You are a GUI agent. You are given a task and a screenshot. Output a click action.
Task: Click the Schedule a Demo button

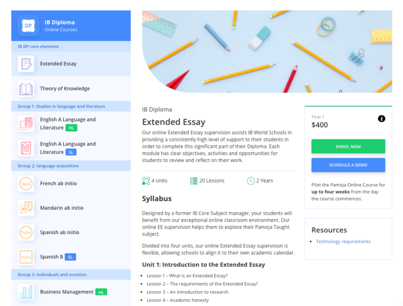348,165
